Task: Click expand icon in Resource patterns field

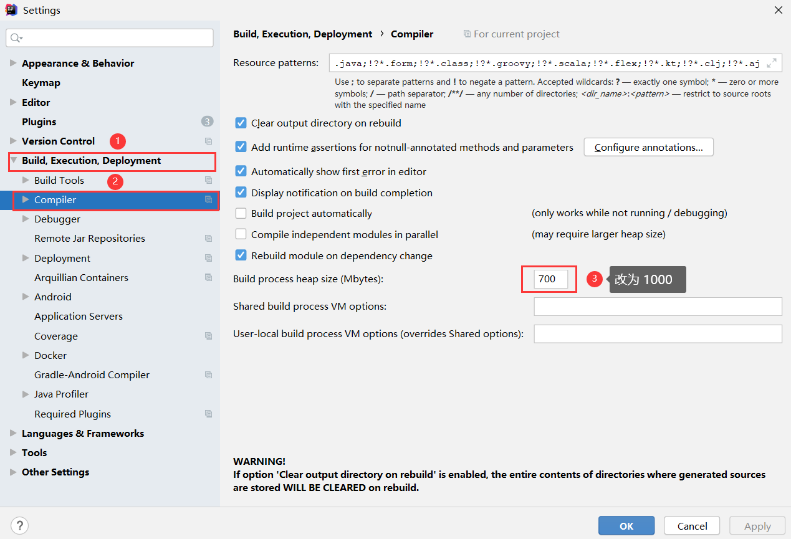Action: (x=772, y=63)
